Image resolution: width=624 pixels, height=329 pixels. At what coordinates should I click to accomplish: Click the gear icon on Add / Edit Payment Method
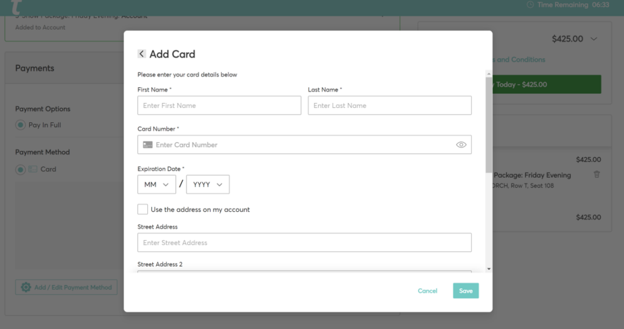(26, 287)
